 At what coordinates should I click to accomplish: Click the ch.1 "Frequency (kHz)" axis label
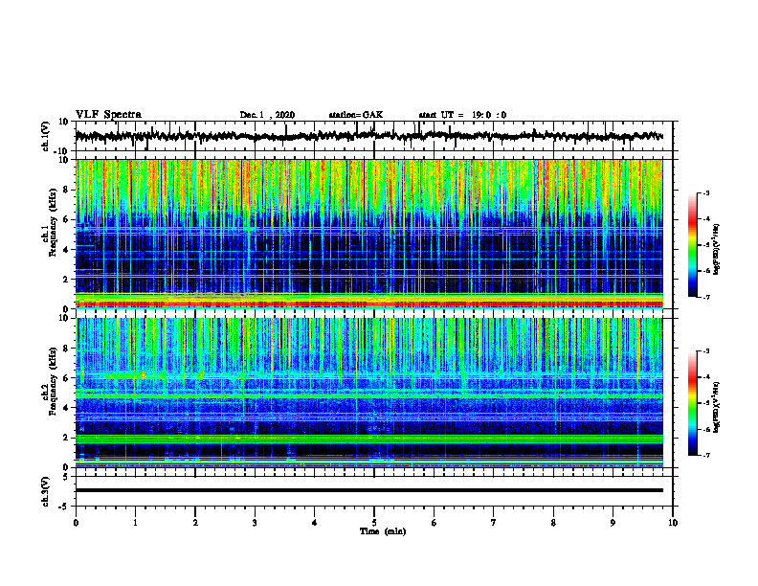tap(53, 222)
